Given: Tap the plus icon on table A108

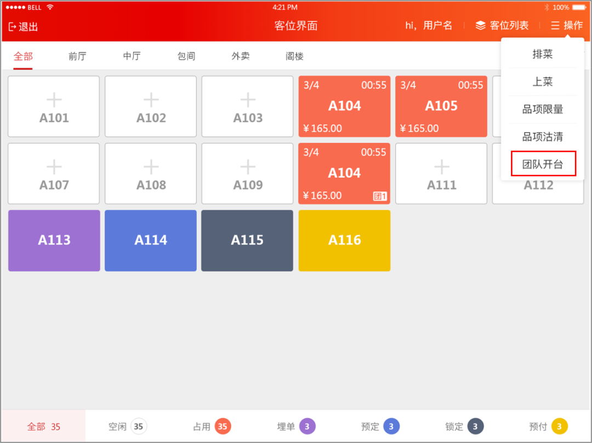Looking at the screenshot, I should (x=151, y=167).
